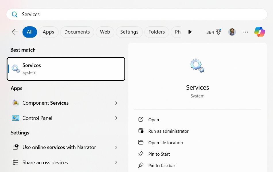Select the Services best match result
Screen dimensions: 273x172
tap(66, 69)
